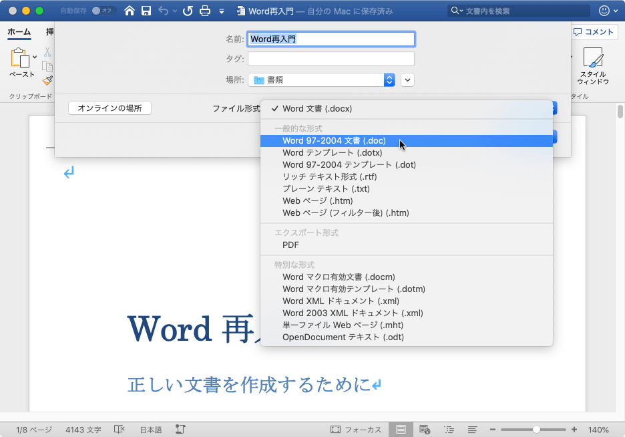
Task: Select the Print Layout view icon
Action: 401,430
